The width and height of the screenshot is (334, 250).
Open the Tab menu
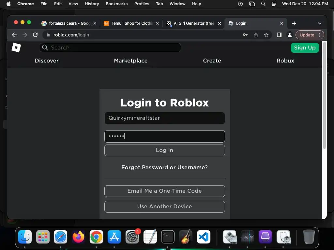(159, 4)
